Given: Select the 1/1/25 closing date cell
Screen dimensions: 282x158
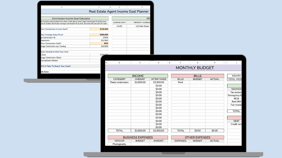Looking at the screenshot, I should (x=119, y=26).
